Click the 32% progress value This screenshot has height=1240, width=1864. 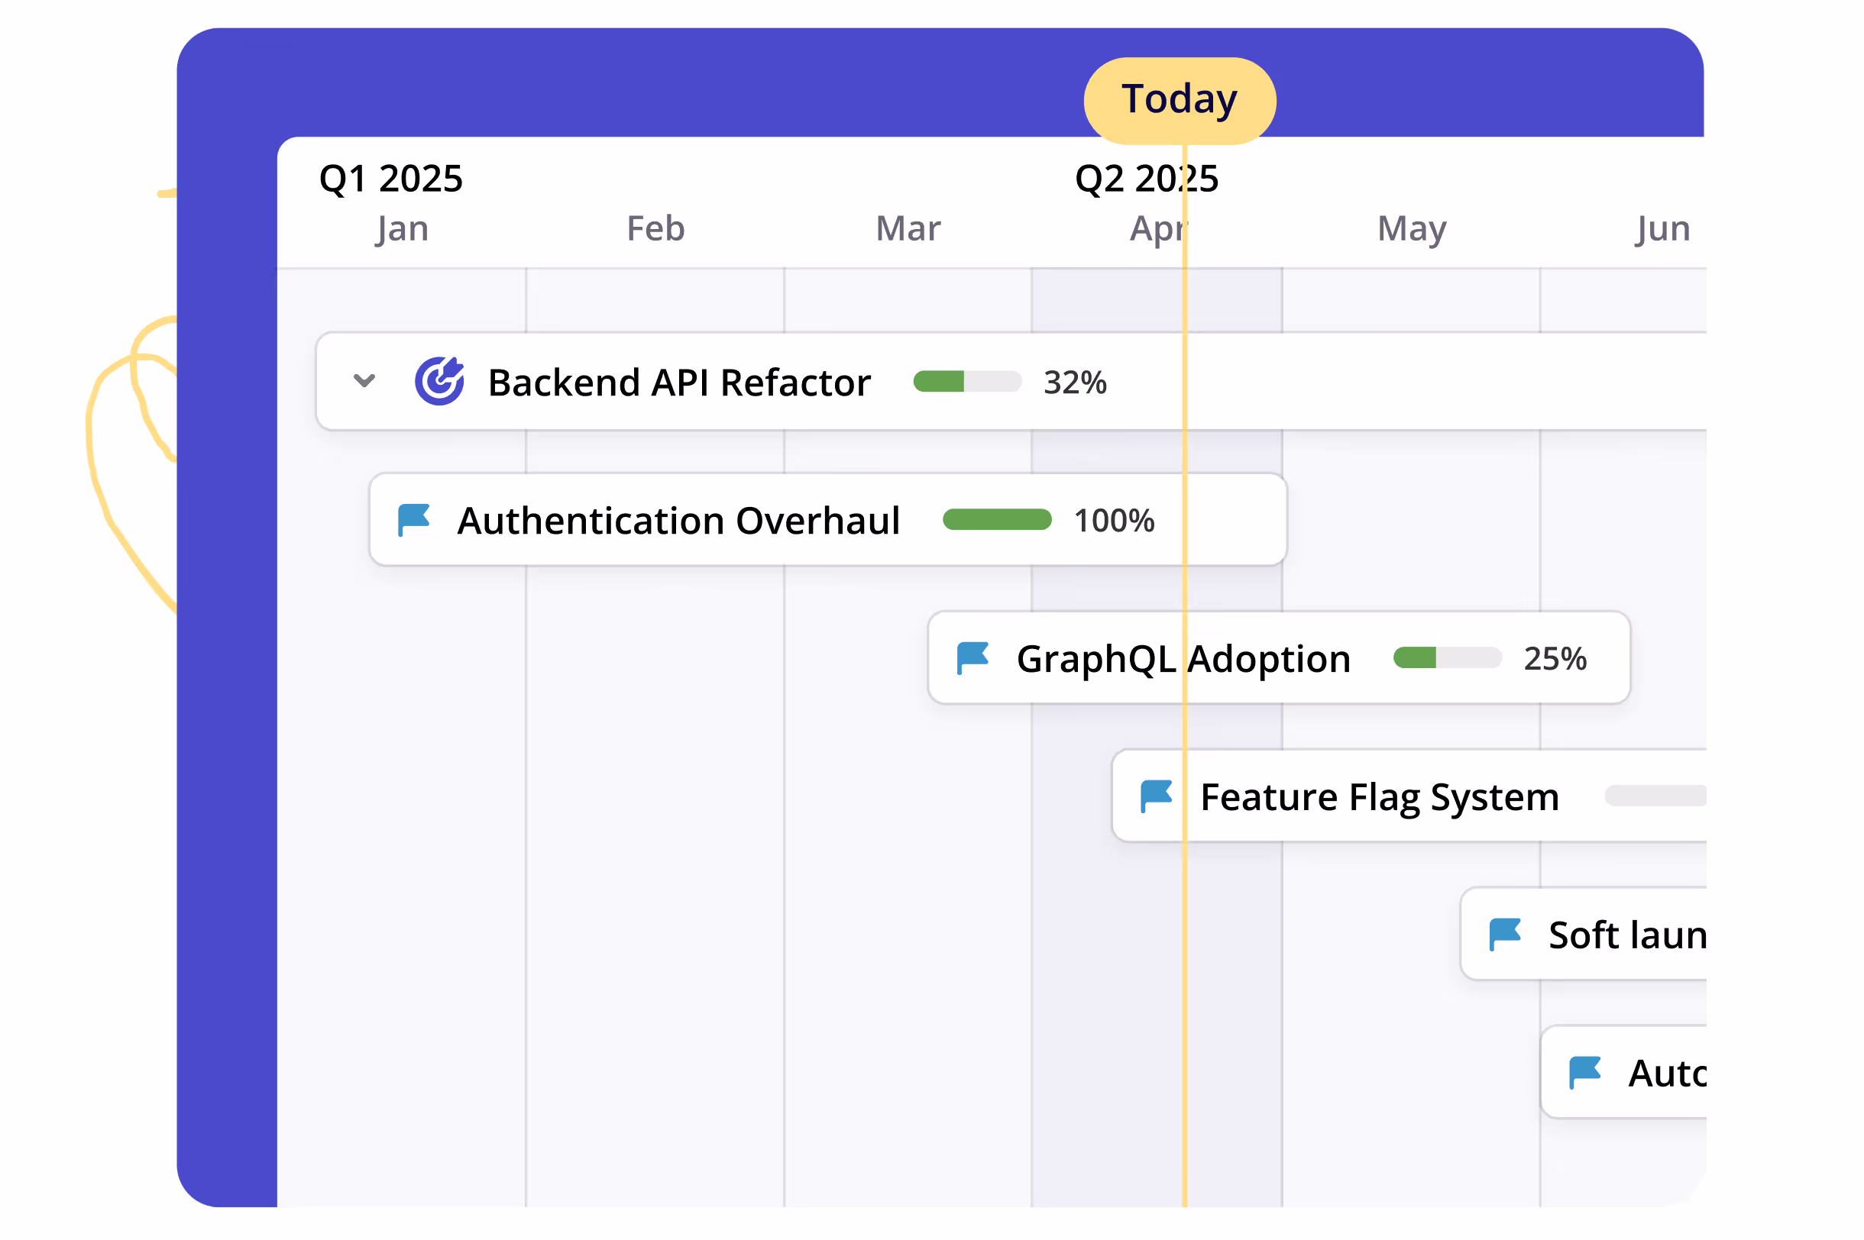(x=1075, y=383)
